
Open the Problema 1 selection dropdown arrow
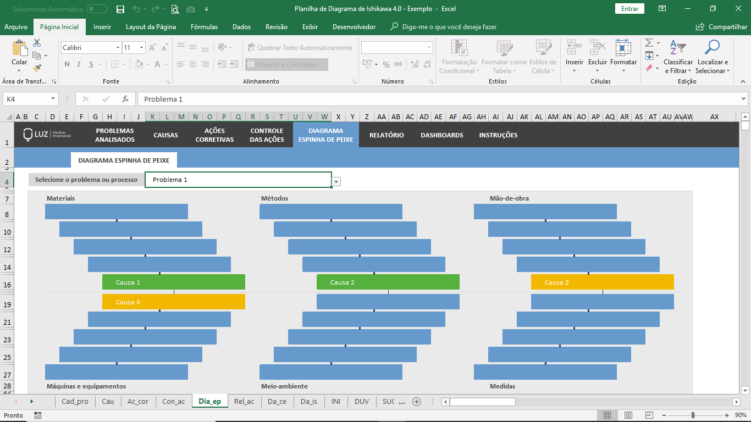tap(336, 182)
